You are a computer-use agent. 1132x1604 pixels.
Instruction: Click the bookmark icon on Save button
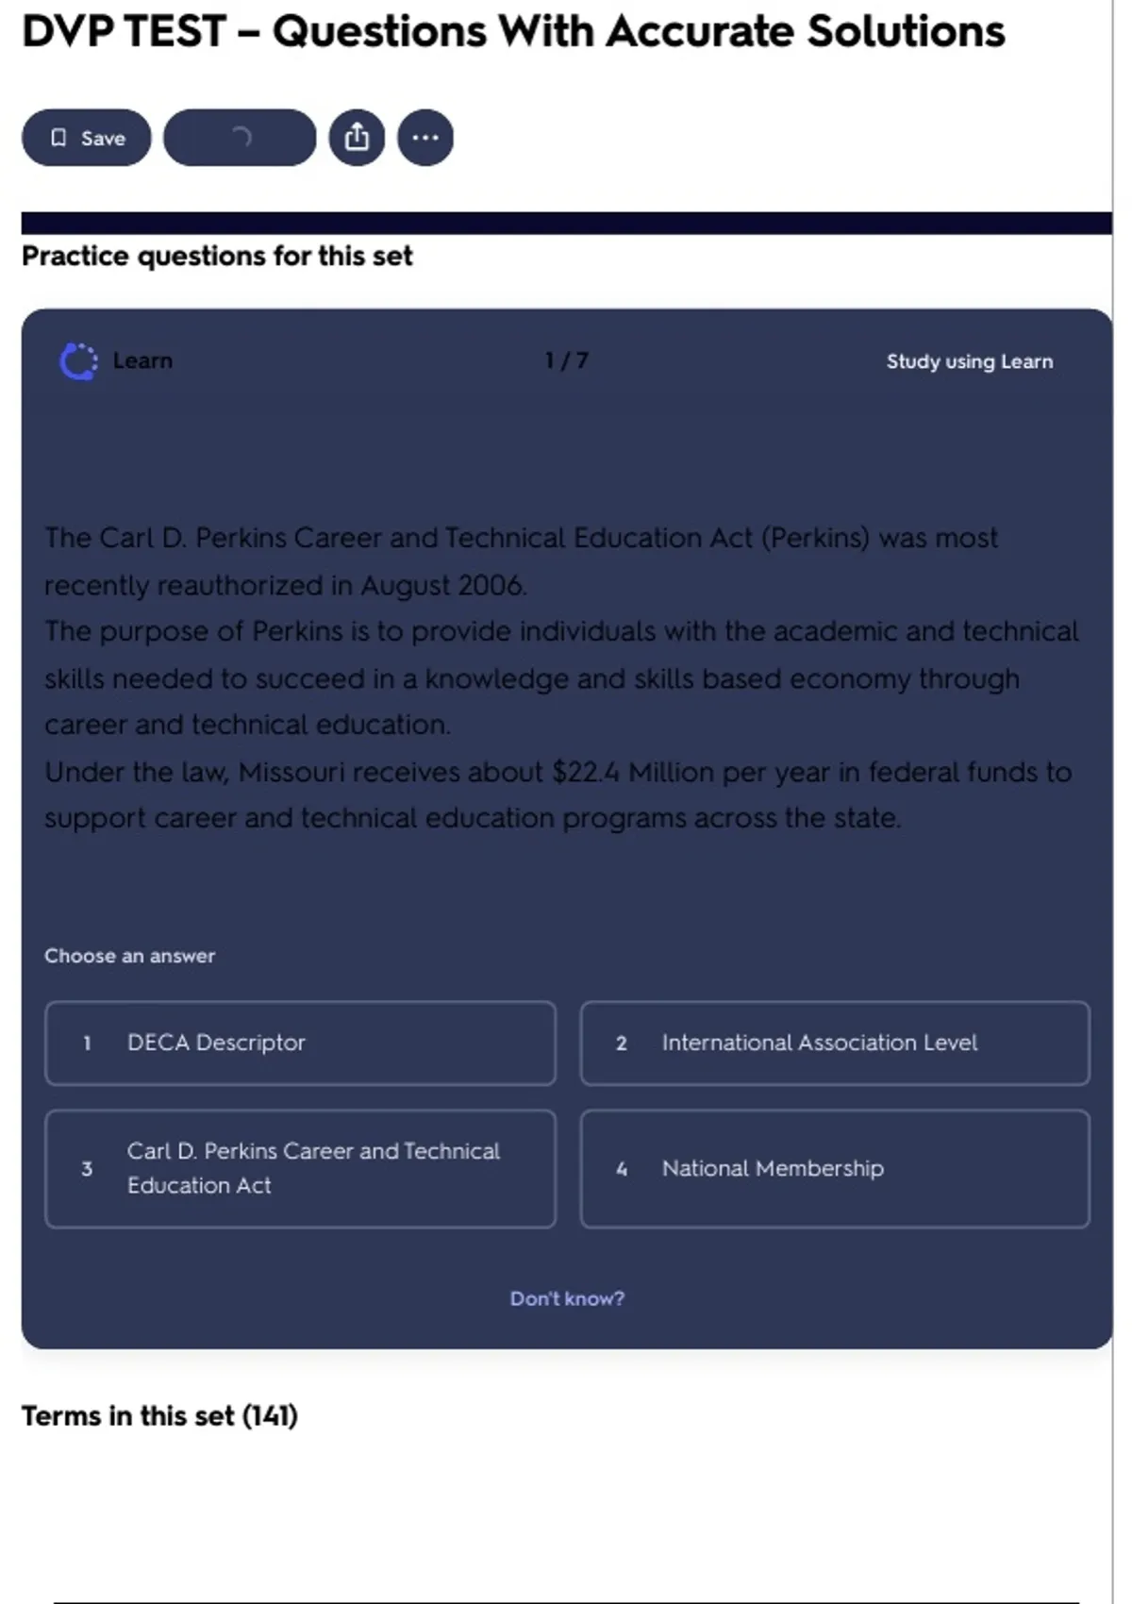[58, 138]
